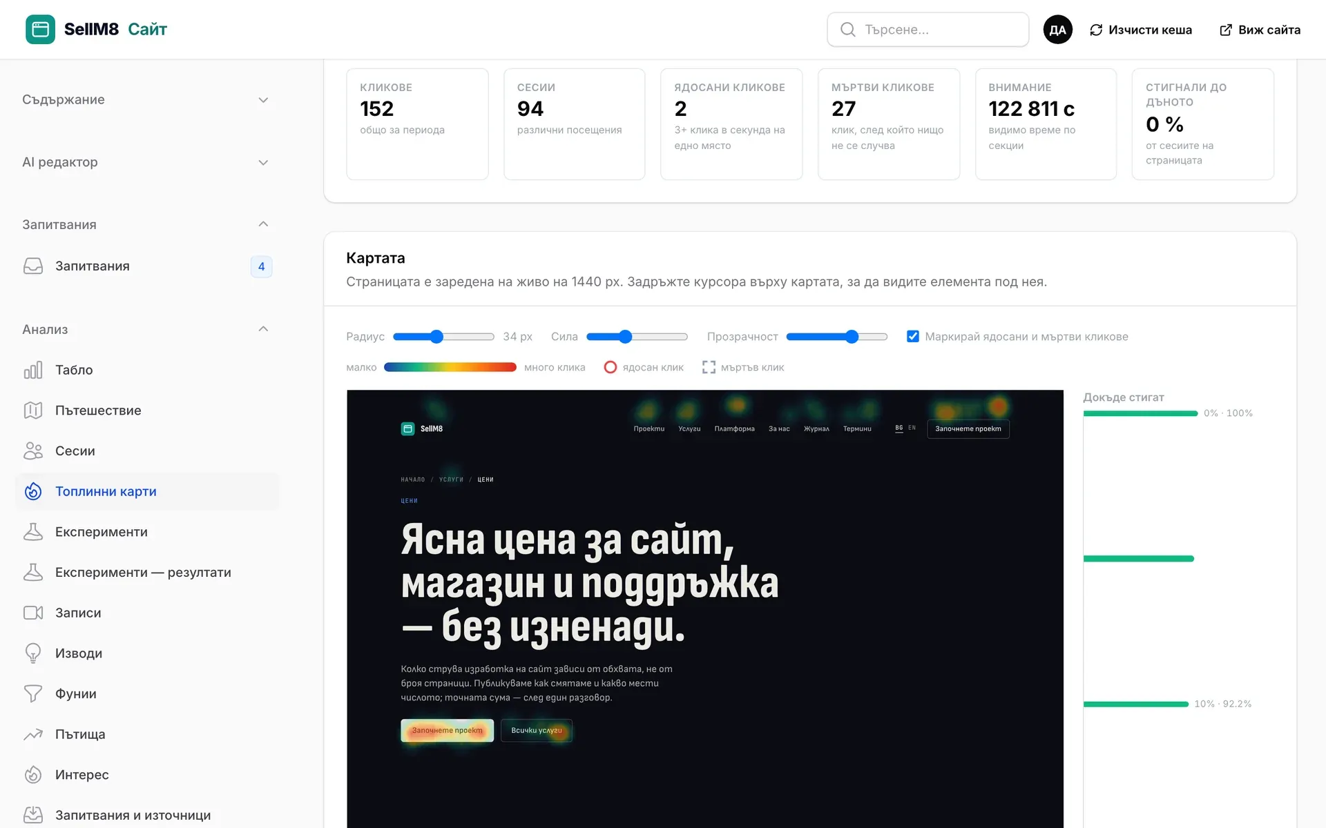The width and height of the screenshot is (1326, 828).
Task: Click the Изчисти кеша button
Action: click(1141, 30)
